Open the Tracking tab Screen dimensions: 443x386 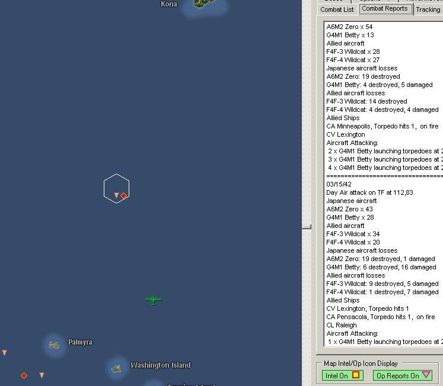coord(428,9)
